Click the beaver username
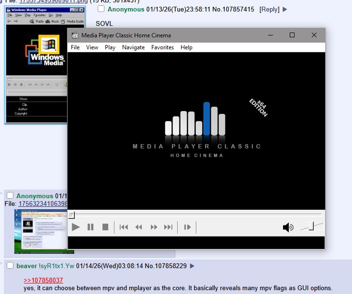Screen dimensions: 352x294 click(27, 266)
